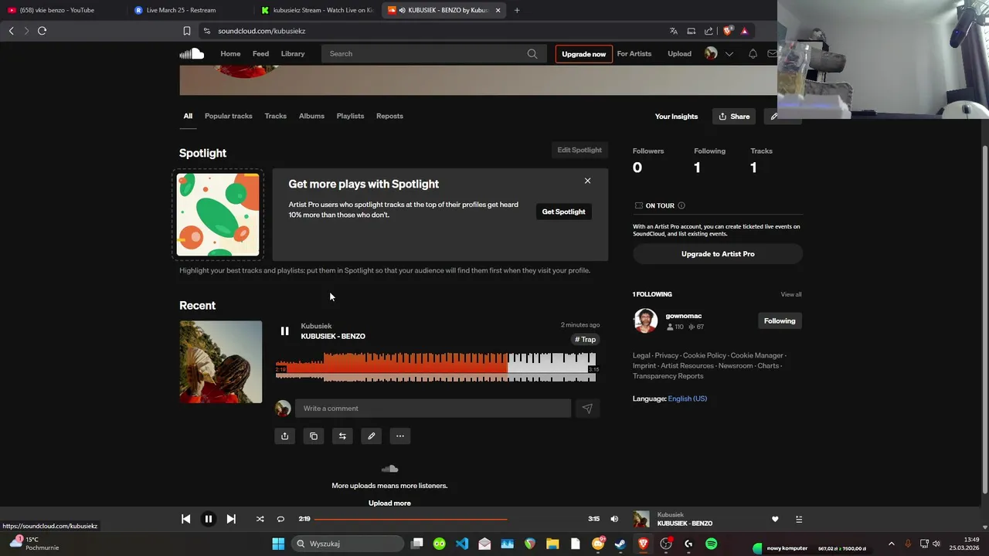This screenshot has width=989, height=556.
Task: Click the Write a comment field
Action: (433, 409)
